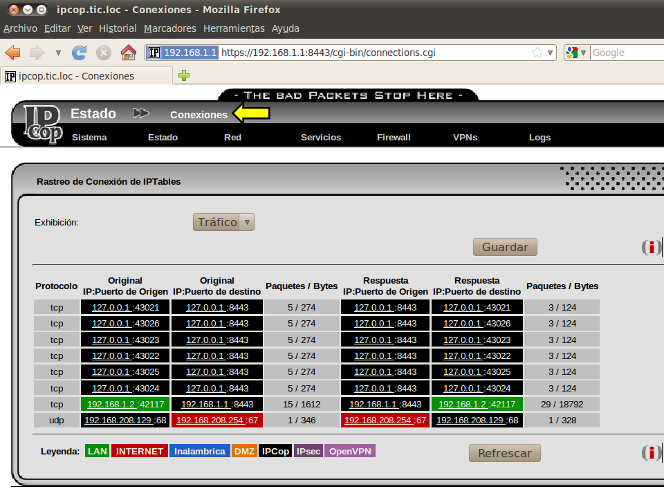Open a new tab with the plus icon
664x498 pixels.
(x=184, y=75)
